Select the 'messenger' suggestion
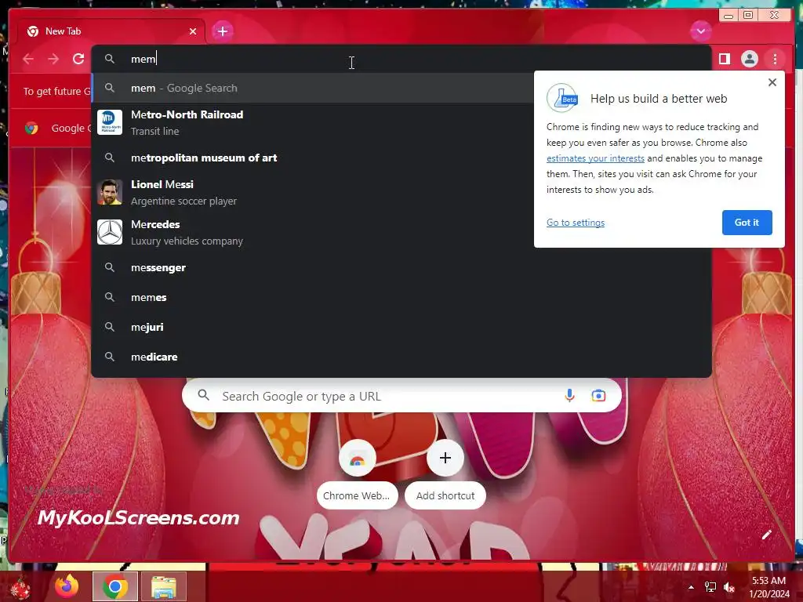 pyautogui.click(x=401, y=268)
